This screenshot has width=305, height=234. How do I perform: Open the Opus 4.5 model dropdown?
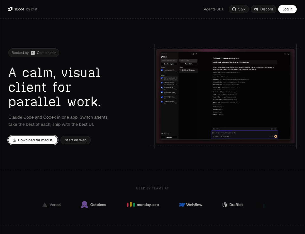(x=225, y=136)
